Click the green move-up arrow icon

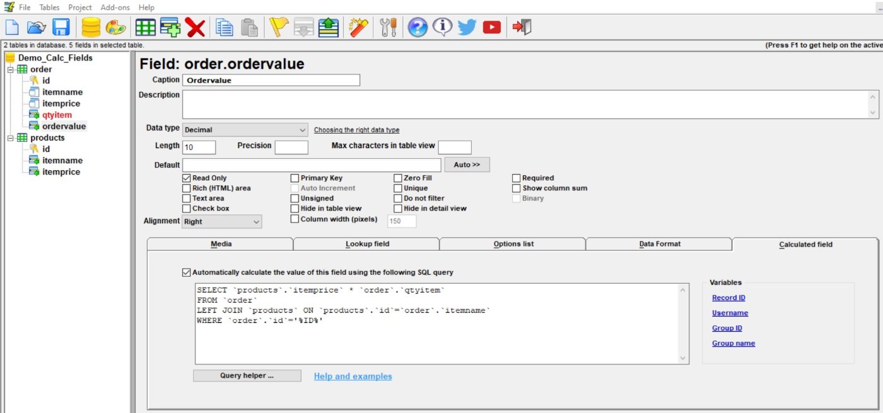click(x=329, y=27)
